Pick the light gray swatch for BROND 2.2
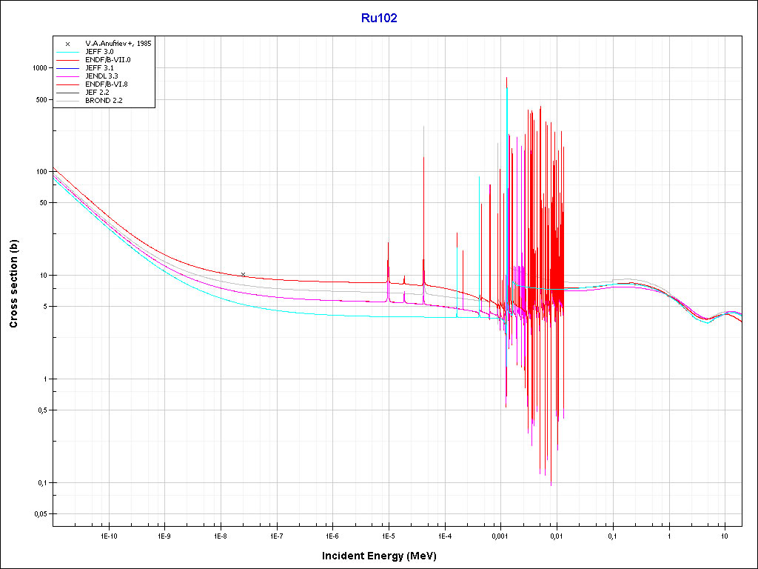Image resolution: width=758 pixels, height=569 pixels. point(67,100)
